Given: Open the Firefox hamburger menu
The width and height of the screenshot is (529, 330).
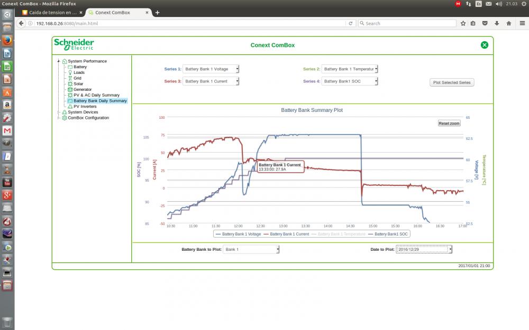Looking at the screenshot, I should click(522, 23).
